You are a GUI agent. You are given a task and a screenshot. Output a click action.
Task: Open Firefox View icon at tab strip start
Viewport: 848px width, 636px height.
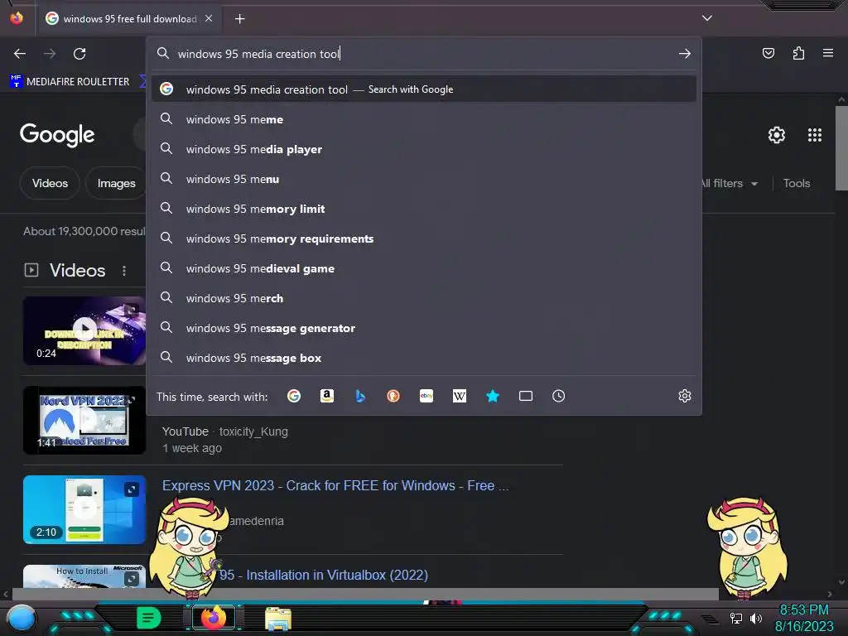pos(17,18)
